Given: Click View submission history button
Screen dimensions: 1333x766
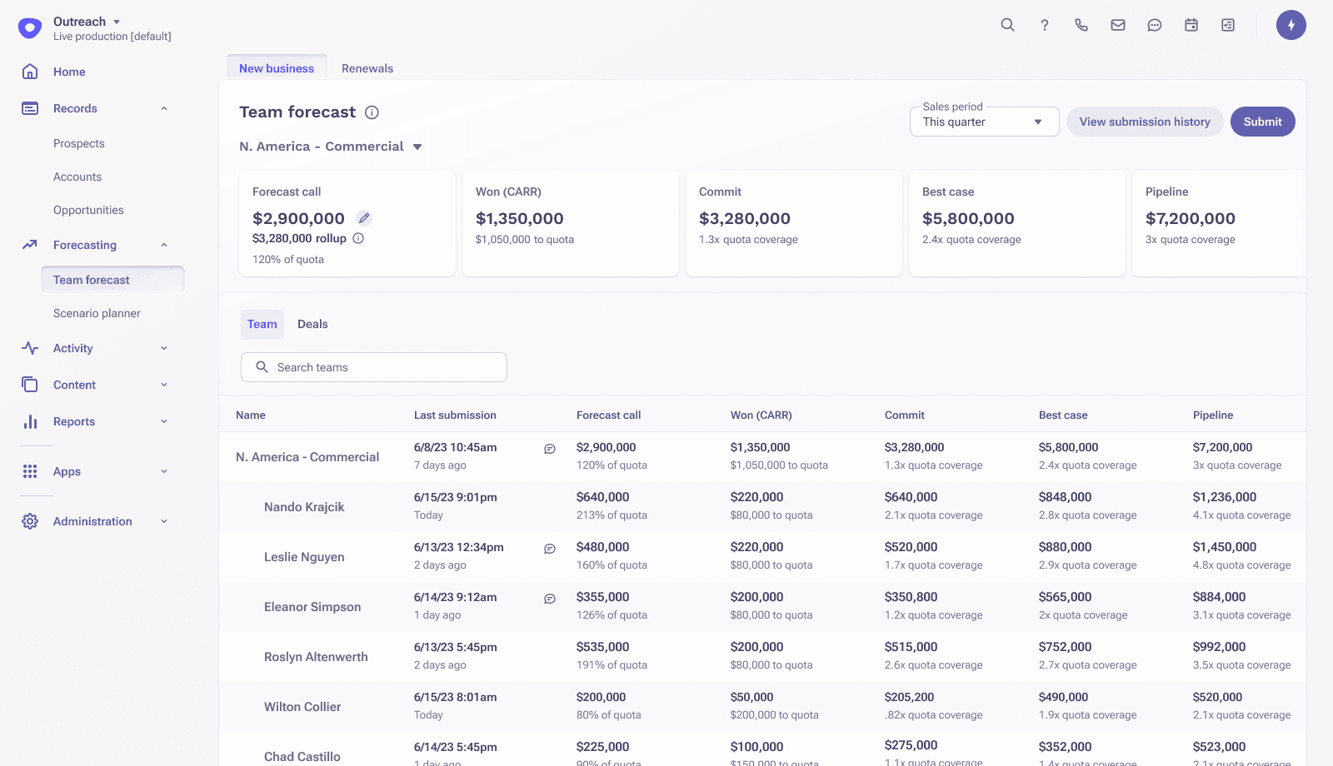Looking at the screenshot, I should [x=1144, y=122].
